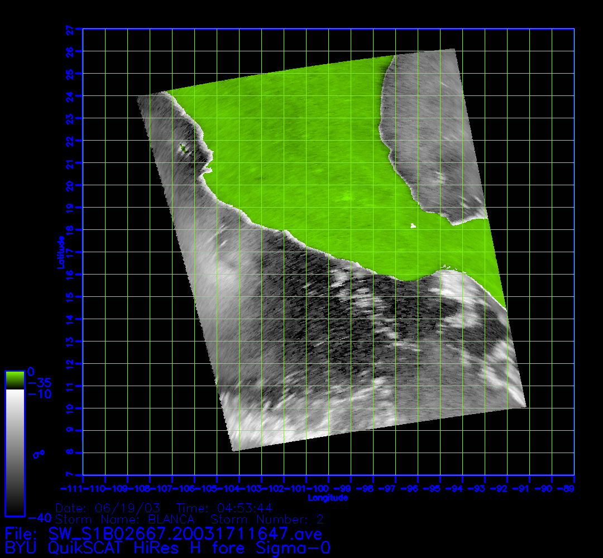Click the small white patch in green land area
The height and width of the screenshot is (558, 603).
[413, 225]
